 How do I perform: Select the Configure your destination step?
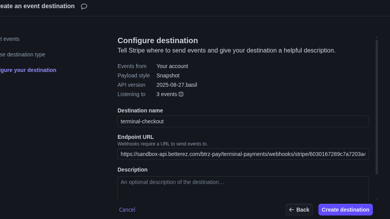tap(28, 70)
